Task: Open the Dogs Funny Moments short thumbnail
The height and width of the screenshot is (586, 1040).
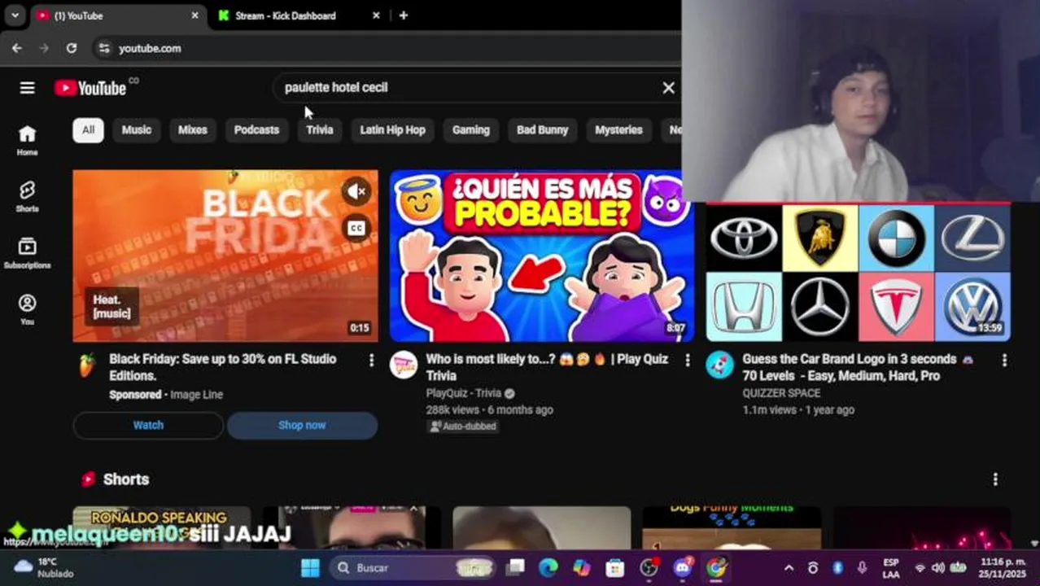Action: click(x=732, y=527)
